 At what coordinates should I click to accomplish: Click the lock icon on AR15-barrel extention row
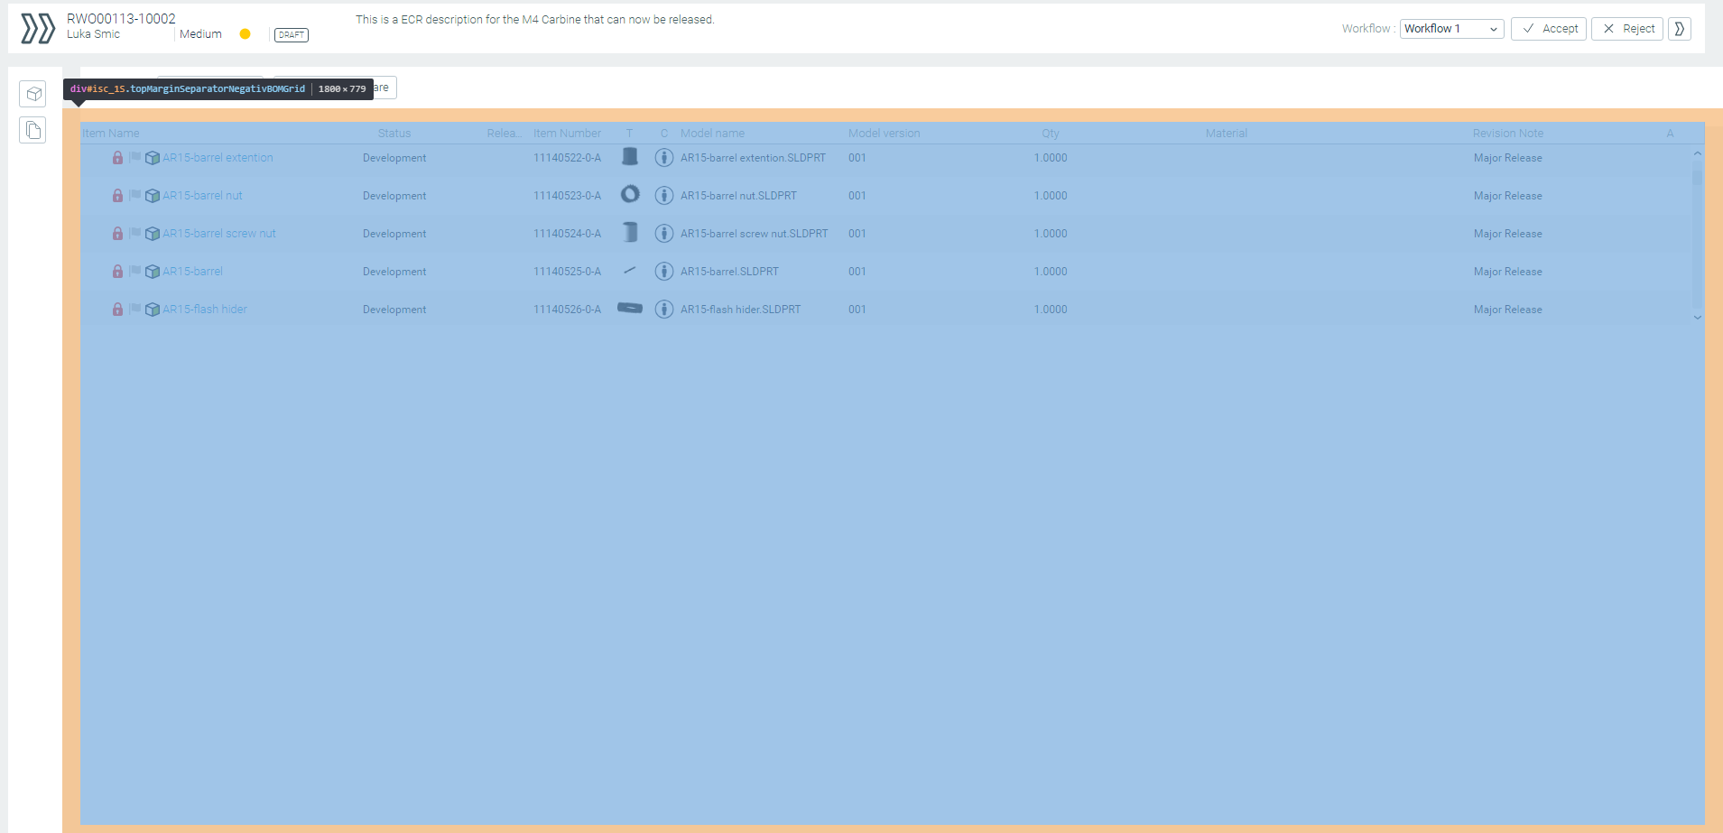pyautogui.click(x=117, y=158)
